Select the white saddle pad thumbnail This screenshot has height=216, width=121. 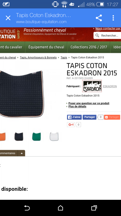pos(54,136)
